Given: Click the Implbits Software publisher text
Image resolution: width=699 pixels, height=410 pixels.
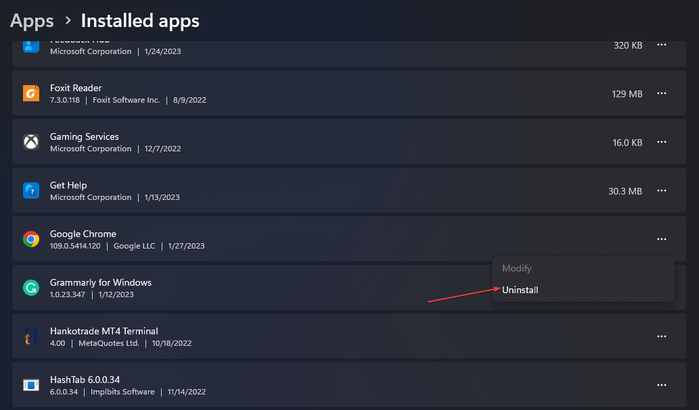Looking at the screenshot, I should click(x=122, y=392).
